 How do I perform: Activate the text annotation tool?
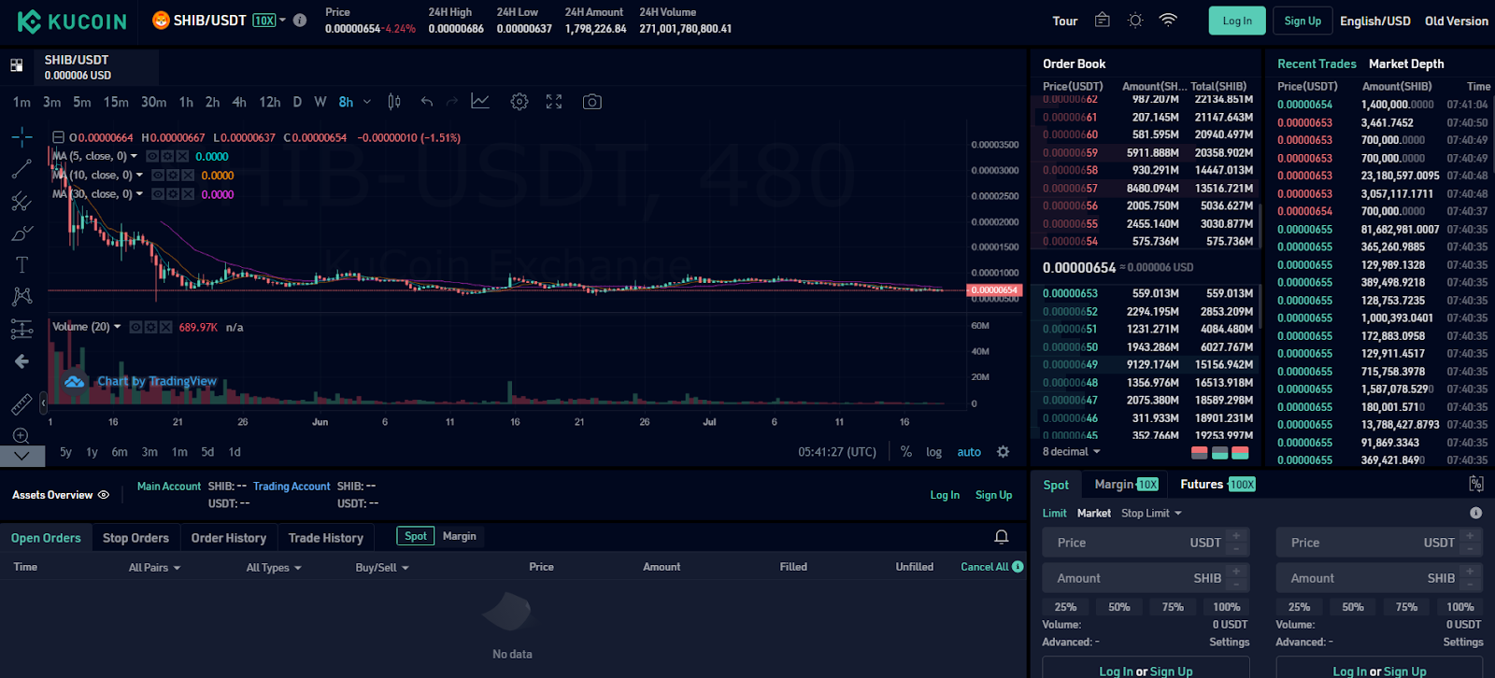pyautogui.click(x=21, y=264)
